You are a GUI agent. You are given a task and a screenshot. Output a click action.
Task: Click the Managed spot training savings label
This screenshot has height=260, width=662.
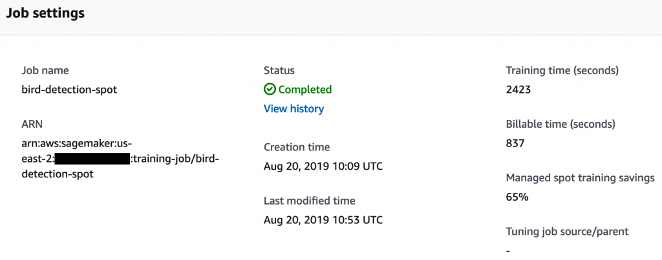tap(580, 178)
